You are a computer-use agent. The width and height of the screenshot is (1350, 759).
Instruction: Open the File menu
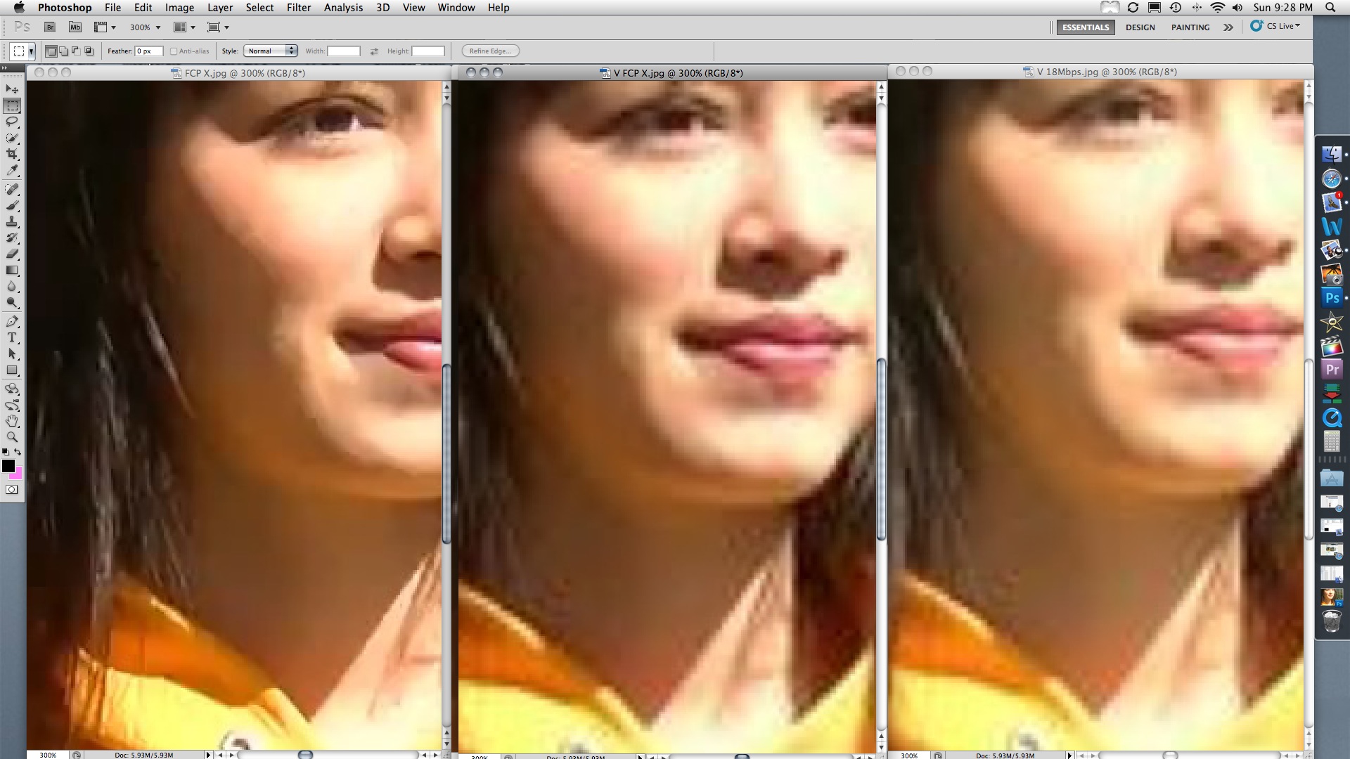coord(112,7)
